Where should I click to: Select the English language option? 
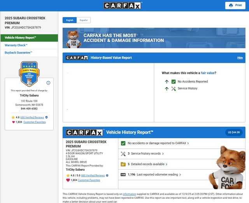click(70, 20)
